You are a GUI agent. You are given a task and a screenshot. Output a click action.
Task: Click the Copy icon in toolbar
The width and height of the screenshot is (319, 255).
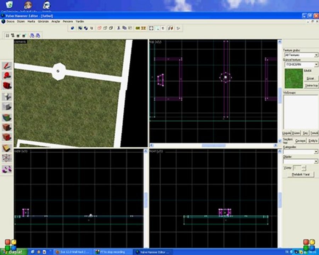[124, 28]
